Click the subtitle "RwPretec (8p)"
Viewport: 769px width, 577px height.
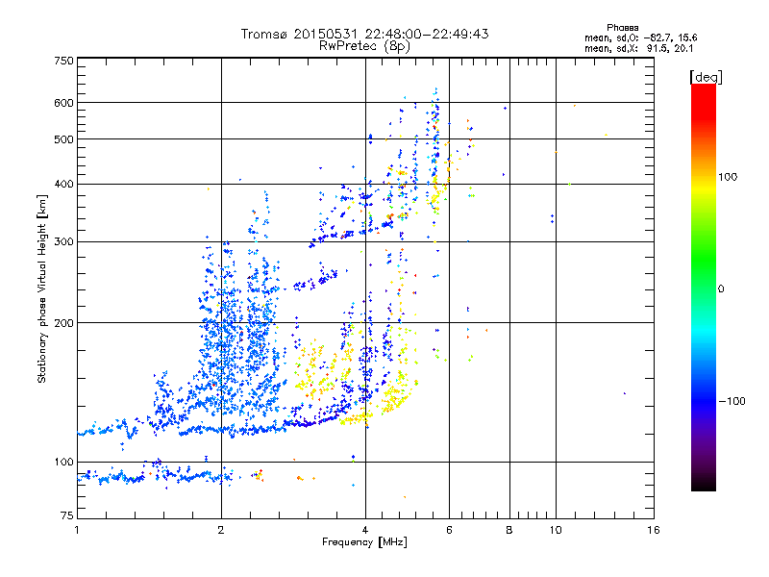click(x=364, y=46)
